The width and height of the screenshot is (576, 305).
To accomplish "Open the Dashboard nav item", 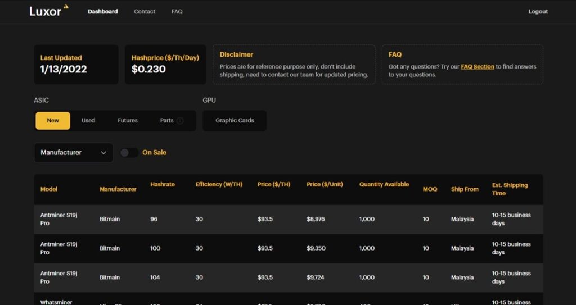I will [103, 12].
